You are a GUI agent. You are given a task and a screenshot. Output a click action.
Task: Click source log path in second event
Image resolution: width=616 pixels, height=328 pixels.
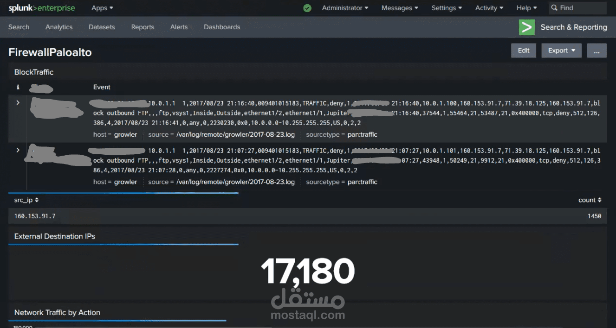click(235, 182)
